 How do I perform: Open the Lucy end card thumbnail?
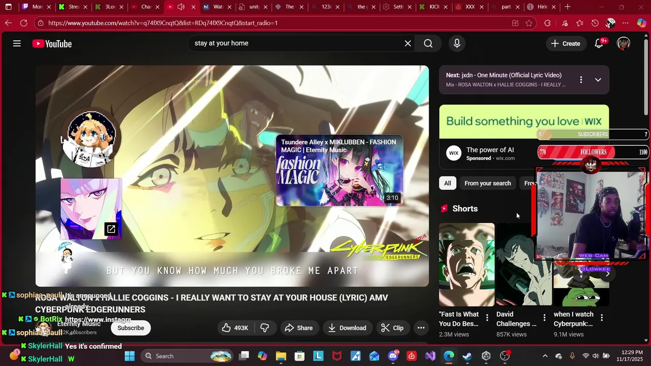[x=91, y=209]
